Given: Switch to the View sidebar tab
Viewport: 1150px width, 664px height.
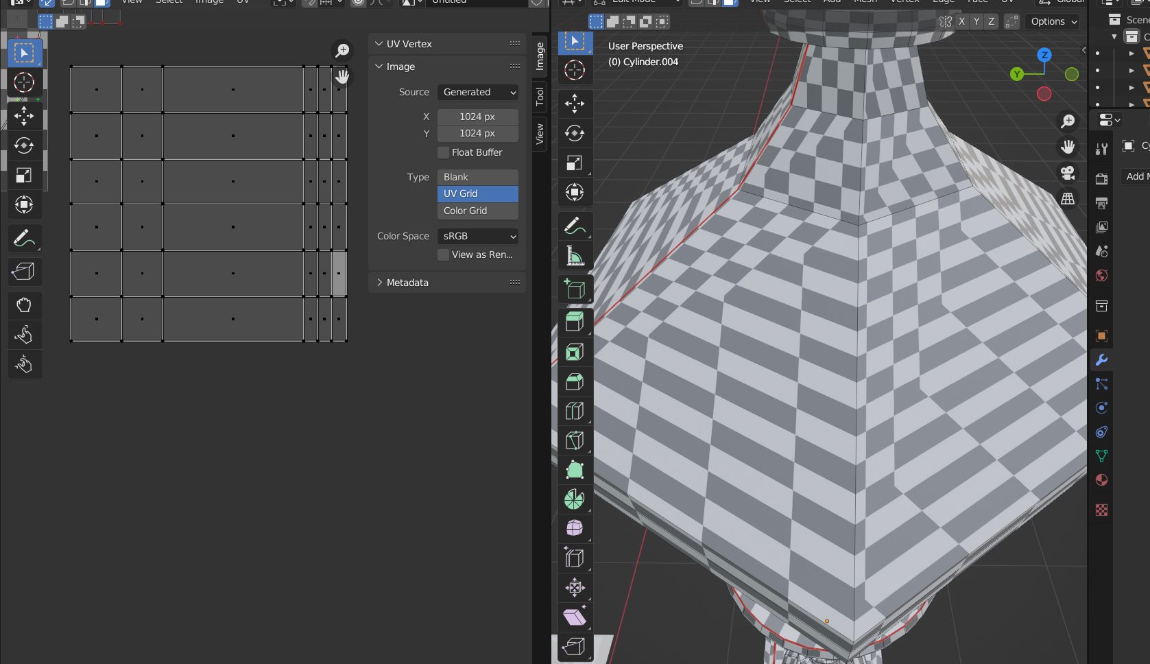Looking at the screenshot, I should click(540, 134).
